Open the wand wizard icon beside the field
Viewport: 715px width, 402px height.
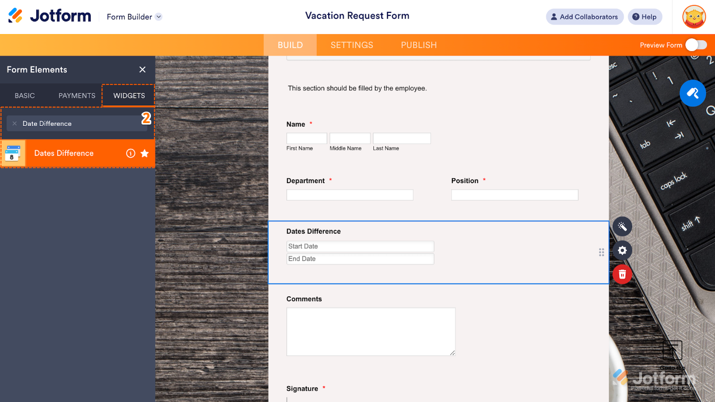pos(622,226)
